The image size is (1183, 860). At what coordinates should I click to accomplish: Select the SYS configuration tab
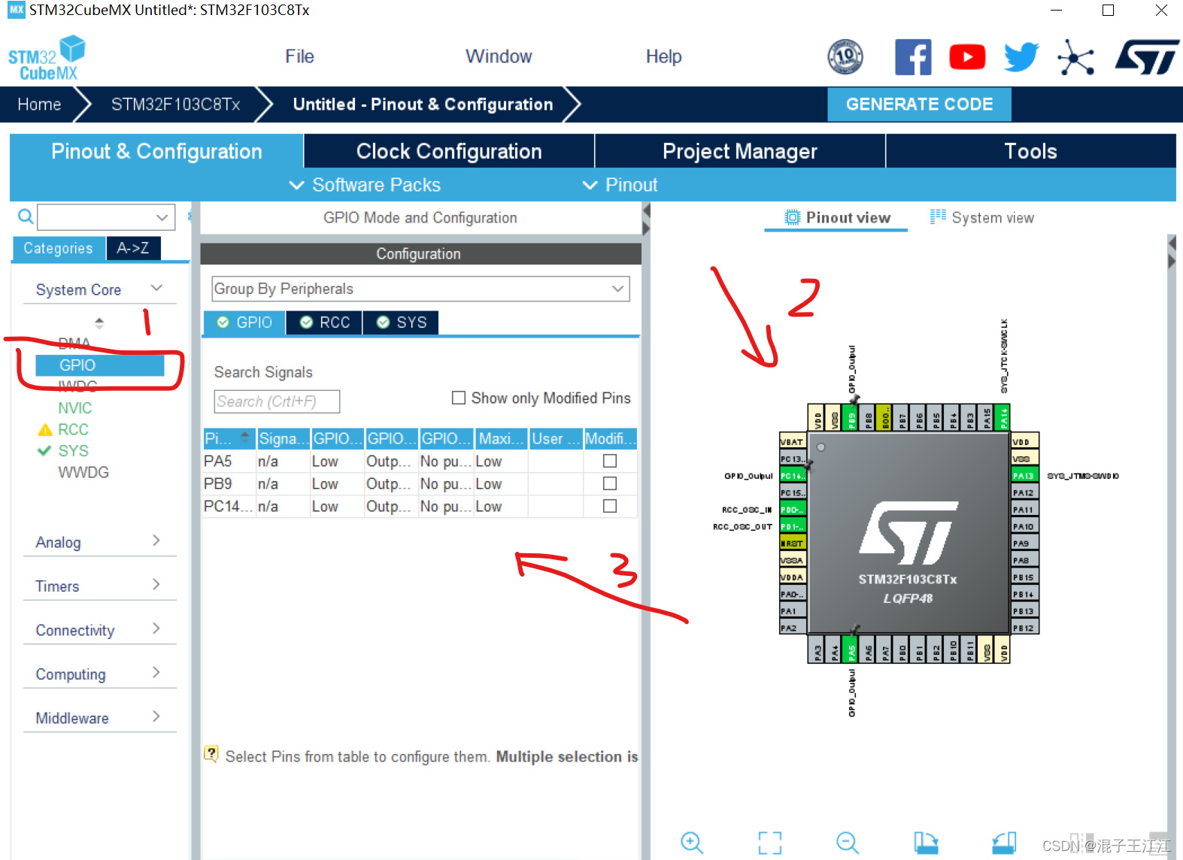pyautogui.click(x=402, y=322)
